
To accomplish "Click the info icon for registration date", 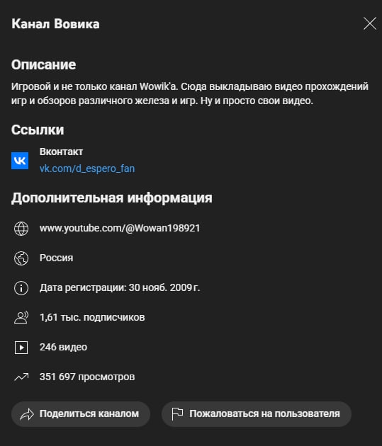I will point(21,288).
